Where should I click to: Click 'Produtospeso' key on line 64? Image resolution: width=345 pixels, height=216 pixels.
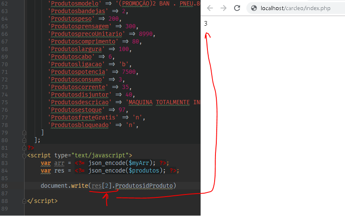(71, 19)
